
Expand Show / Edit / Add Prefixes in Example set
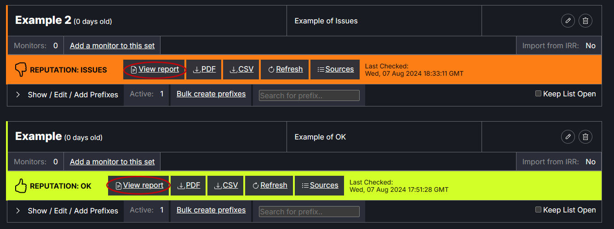click(x=67, y=211)
